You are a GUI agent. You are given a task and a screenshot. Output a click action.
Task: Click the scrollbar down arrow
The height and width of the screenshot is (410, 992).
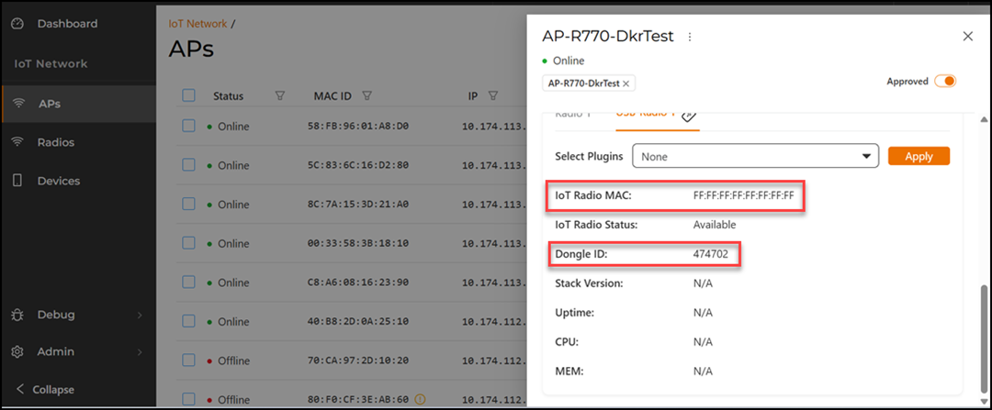(983, 402)
